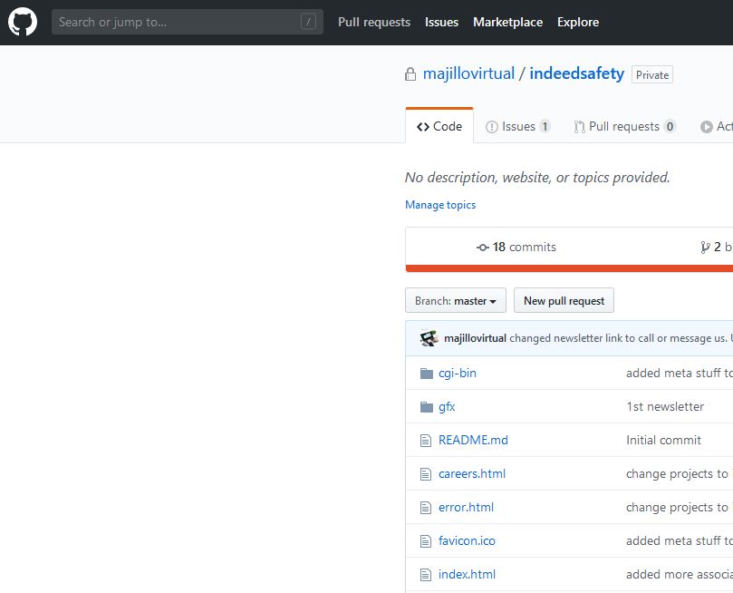Screen dimensions: 733x593
Task: Open the Manage topics link
Action: 440,205
